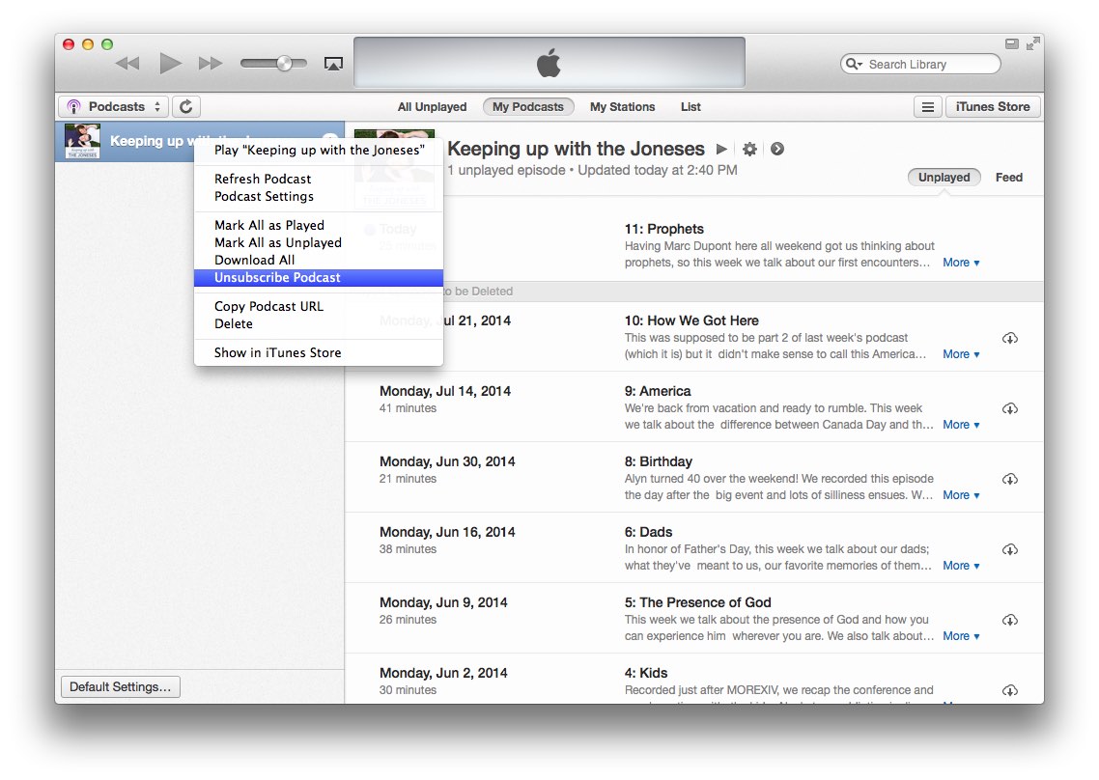
Task: Download 5: The Presence of God episode
Action: 1009,620
